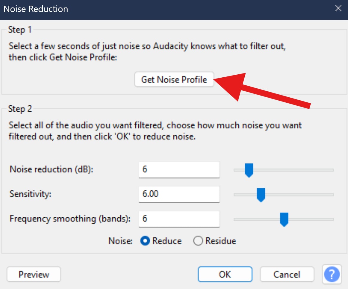Click the red arrow pointing at Get Noise Profile
Image resolution: width=348 pixels, height=289 pixels.
(260, 90)
